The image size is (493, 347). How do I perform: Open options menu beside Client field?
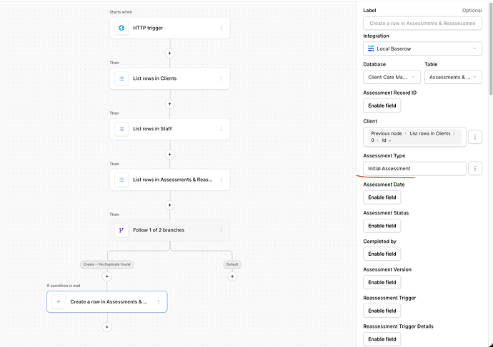tap(474, 137)
